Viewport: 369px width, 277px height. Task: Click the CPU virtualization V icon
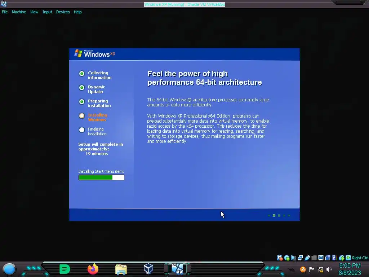pyautogui.click(x=334, y=258)
